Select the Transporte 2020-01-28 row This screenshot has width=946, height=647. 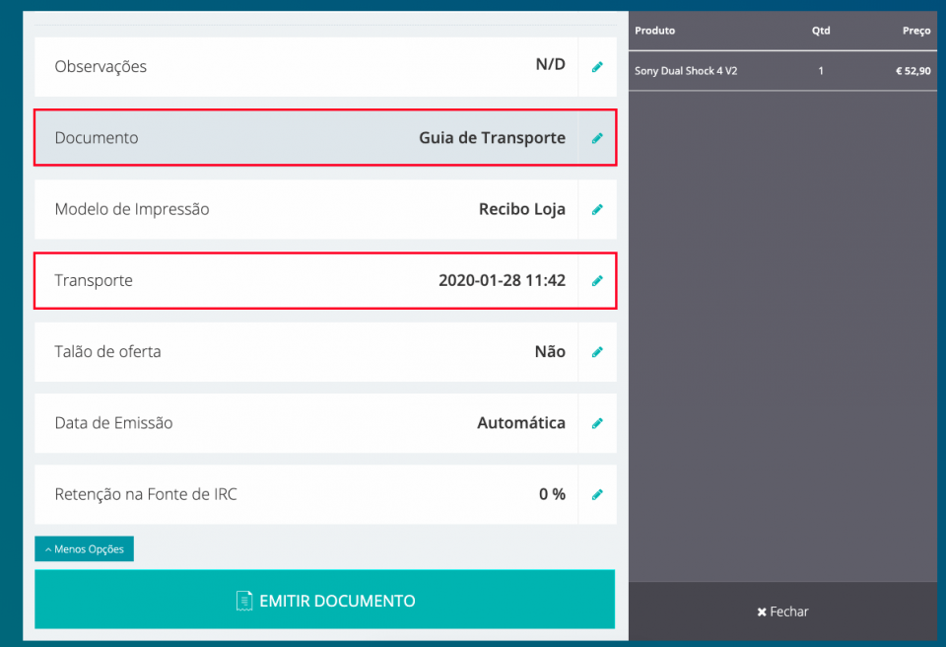(x=296, y=280)
